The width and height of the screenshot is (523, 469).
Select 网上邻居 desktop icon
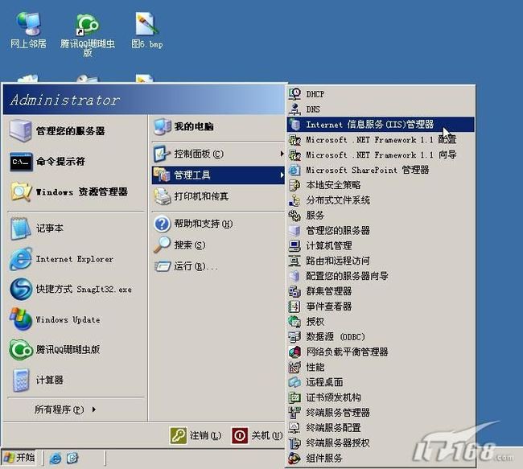(x=28, y=30)
